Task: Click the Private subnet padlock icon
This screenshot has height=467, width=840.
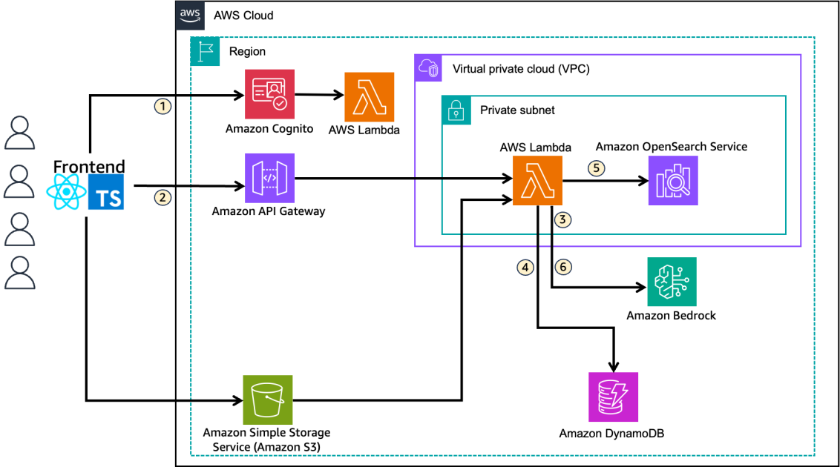Action: (x=456, y=110)
